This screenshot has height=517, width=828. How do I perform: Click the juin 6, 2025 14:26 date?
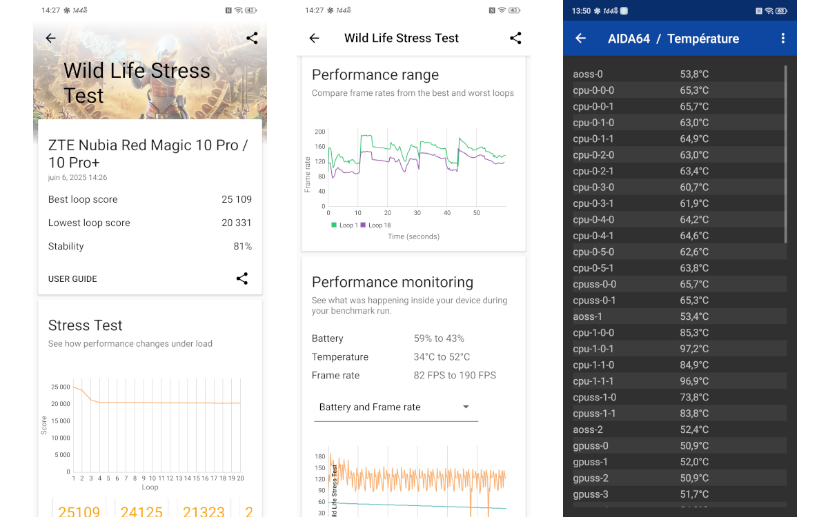tap(77, 178)
